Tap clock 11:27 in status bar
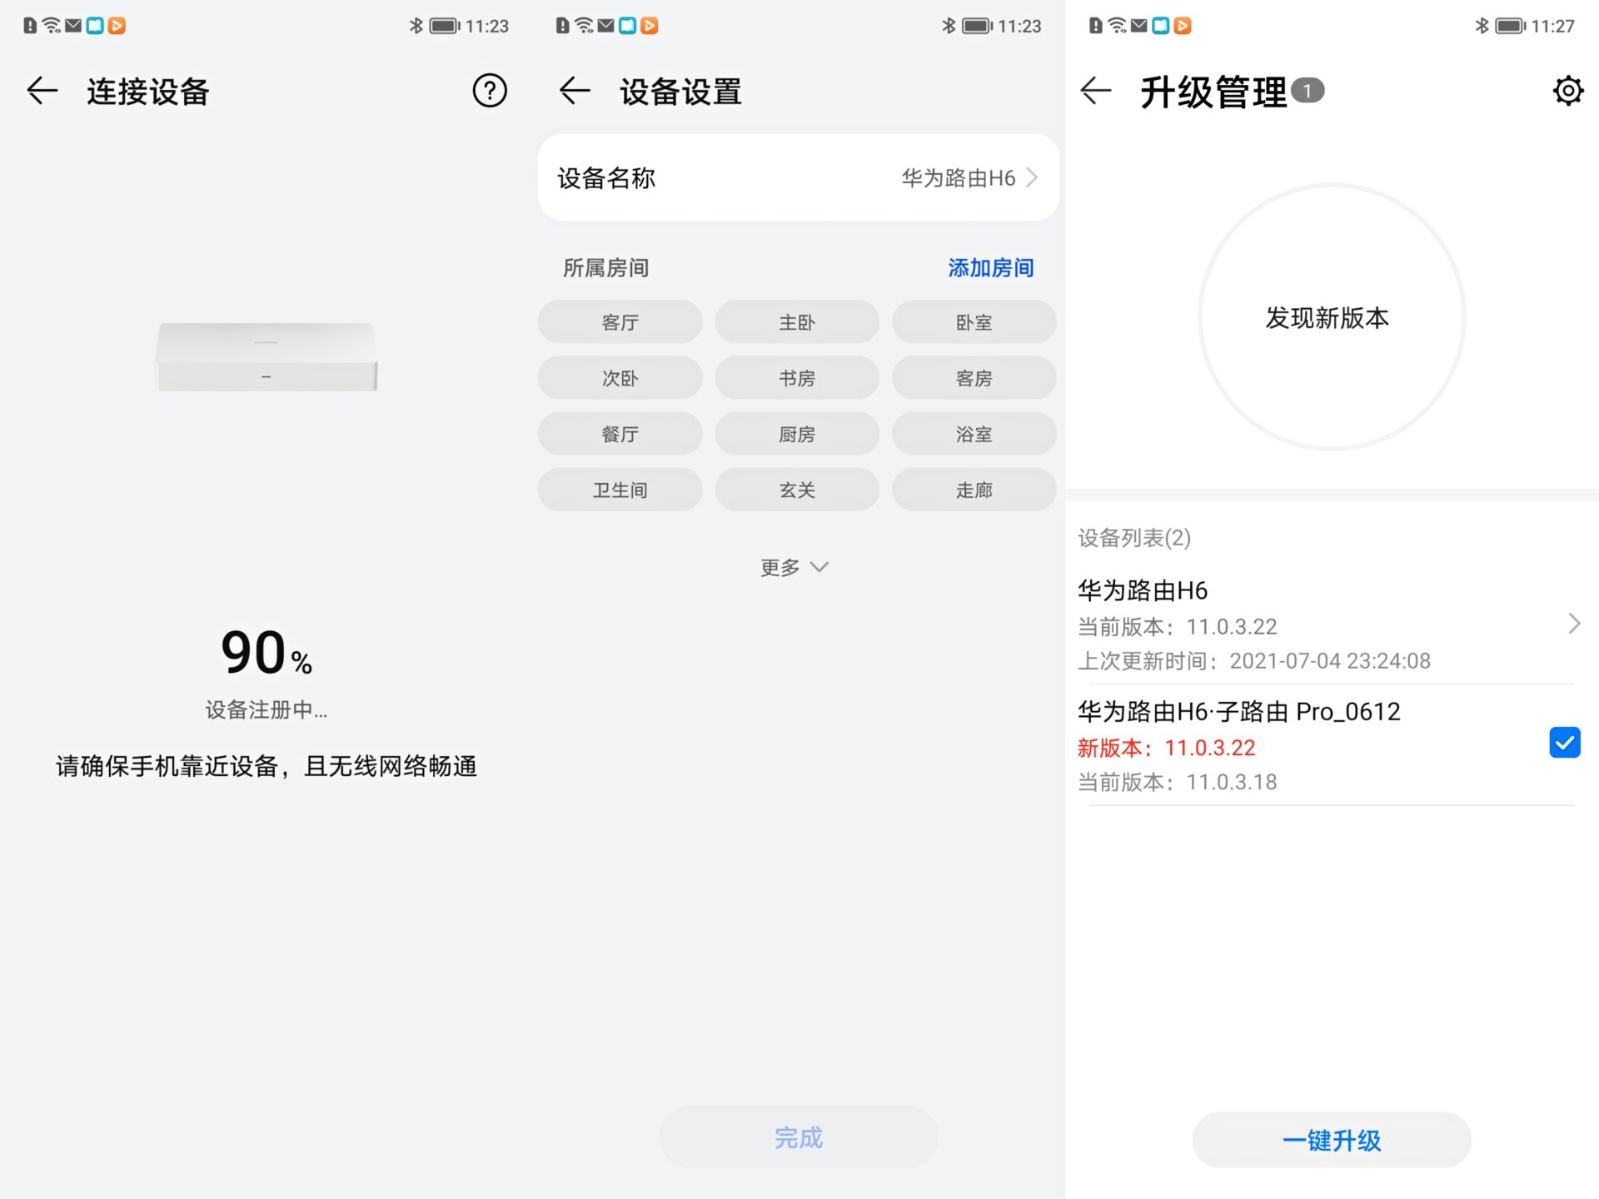The height and width of the screenshot is (1199, 1599). [x=1552, y=26]
